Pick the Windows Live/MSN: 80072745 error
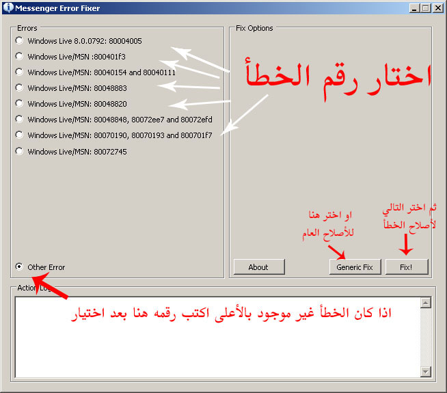Screen dimensions: 447x393 click(19, 152)
